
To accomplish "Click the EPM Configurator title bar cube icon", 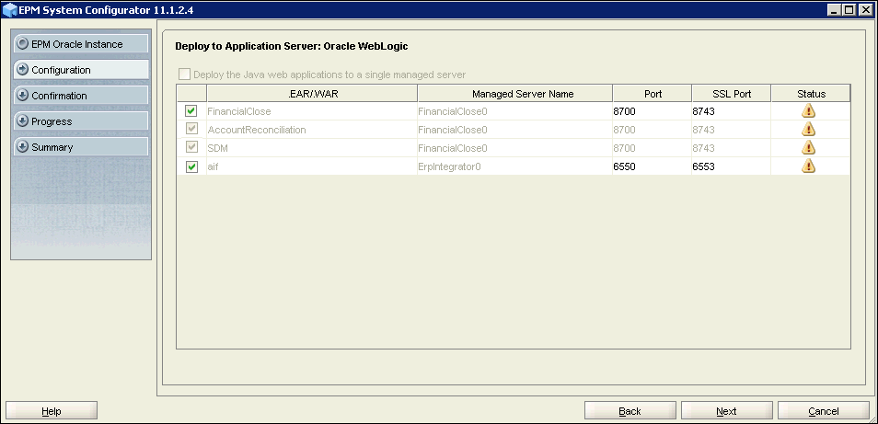I will tap(9, 10).
